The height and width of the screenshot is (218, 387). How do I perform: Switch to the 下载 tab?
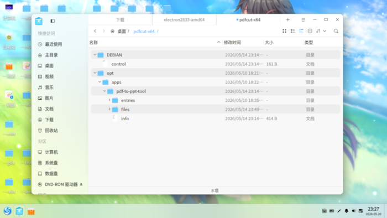point(120,20)
